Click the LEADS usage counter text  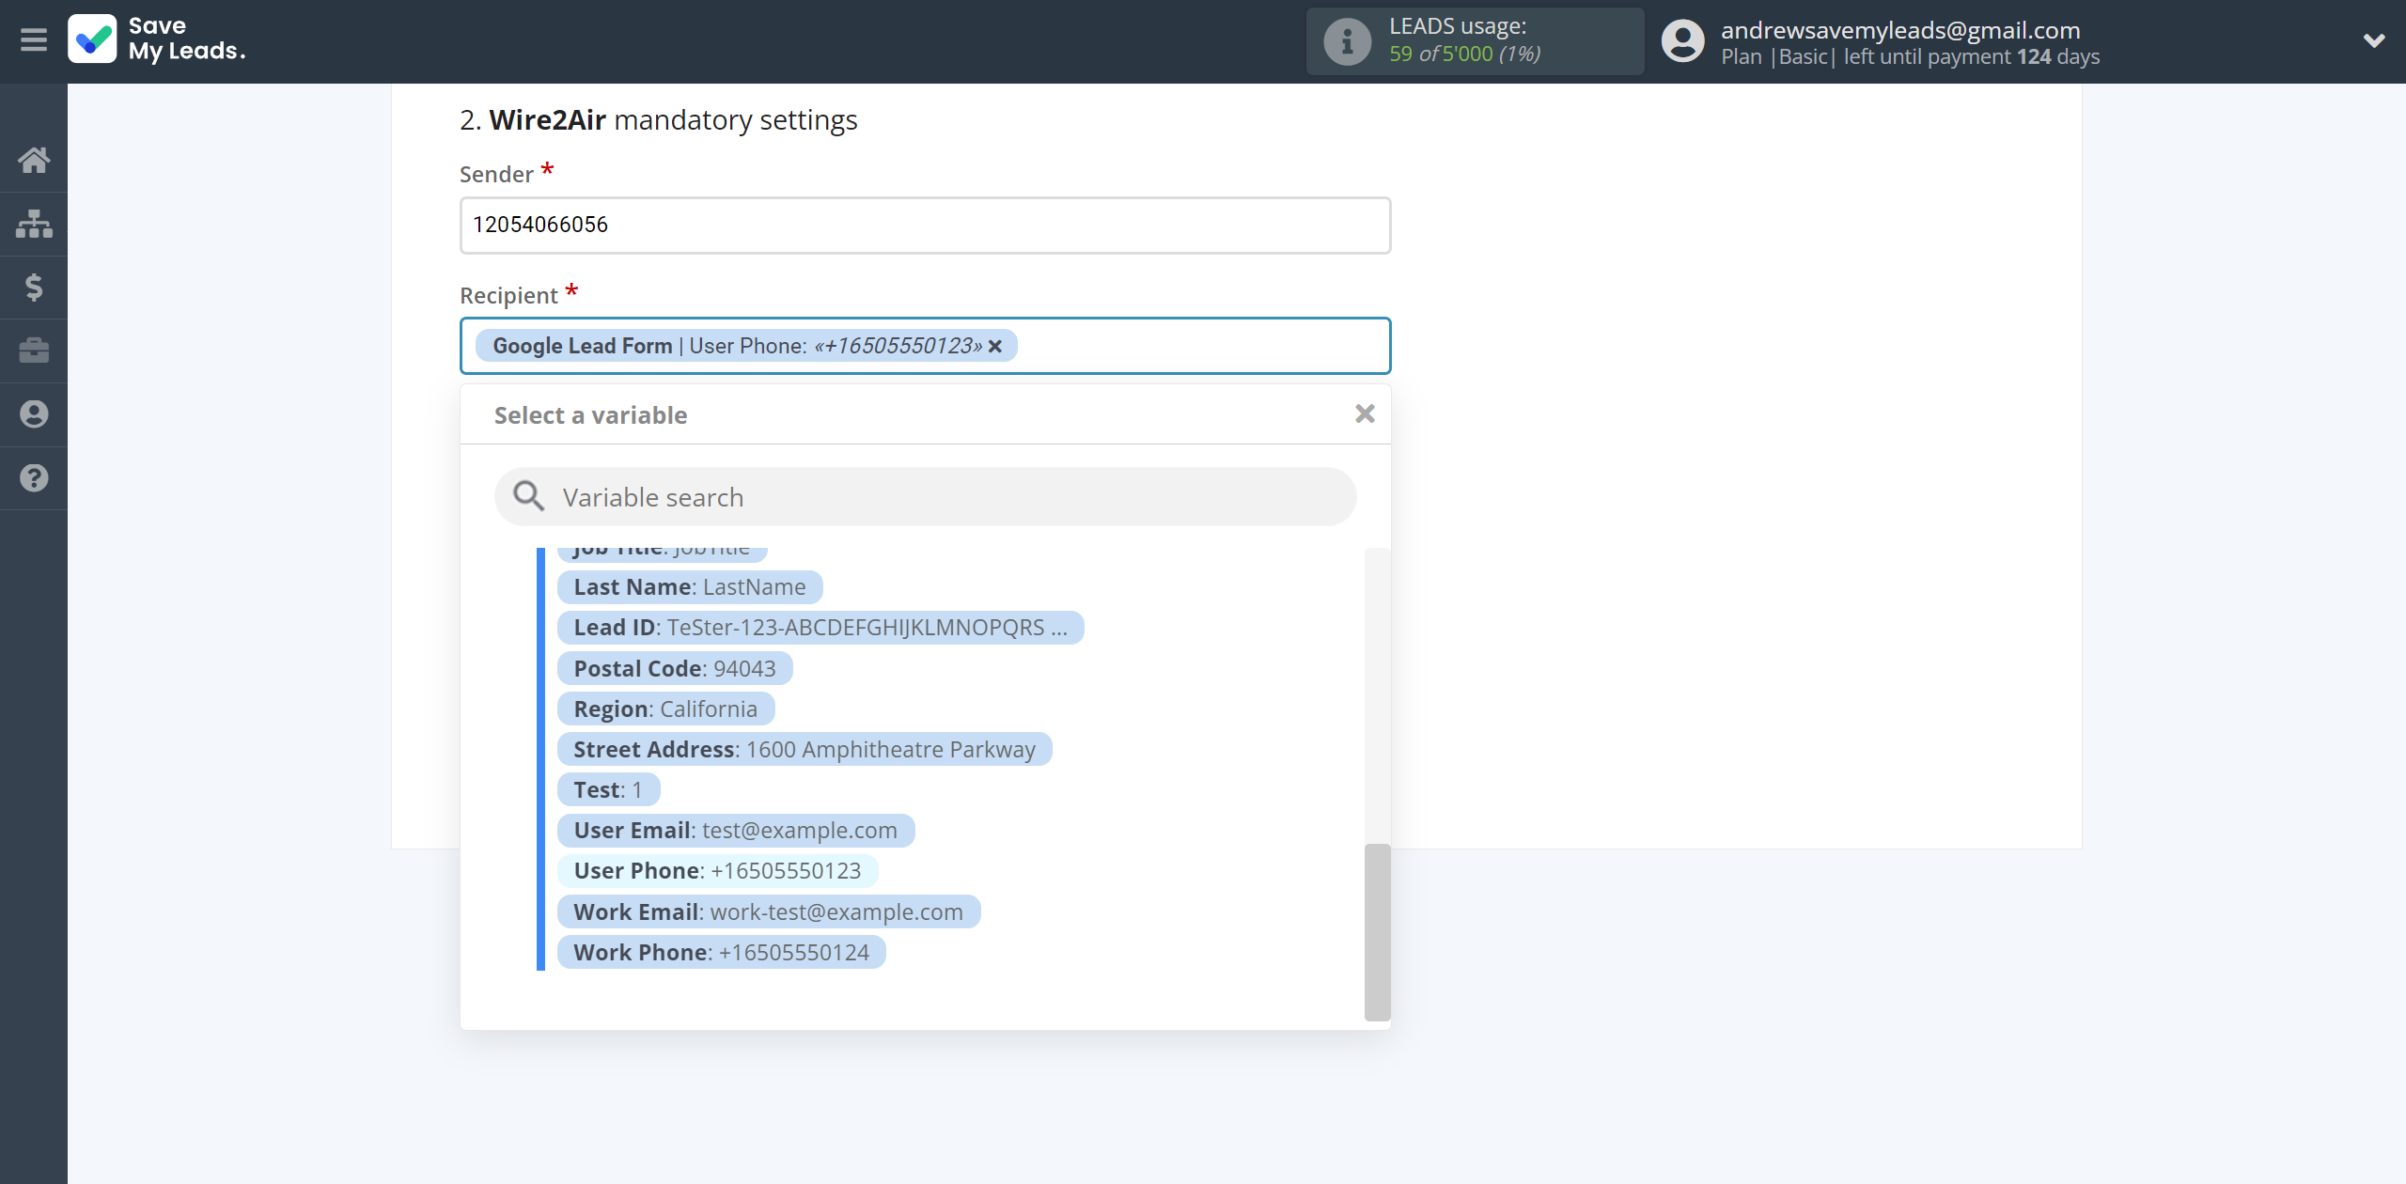tap(1465, 54)
